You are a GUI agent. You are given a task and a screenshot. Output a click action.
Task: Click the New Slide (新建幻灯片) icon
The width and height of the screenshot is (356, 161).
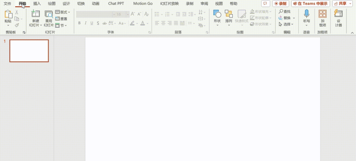[x=35, y=14]
